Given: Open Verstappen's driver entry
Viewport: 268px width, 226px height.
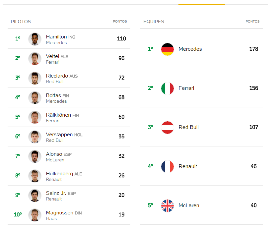Looking at the screenshot, I should 69,137.
